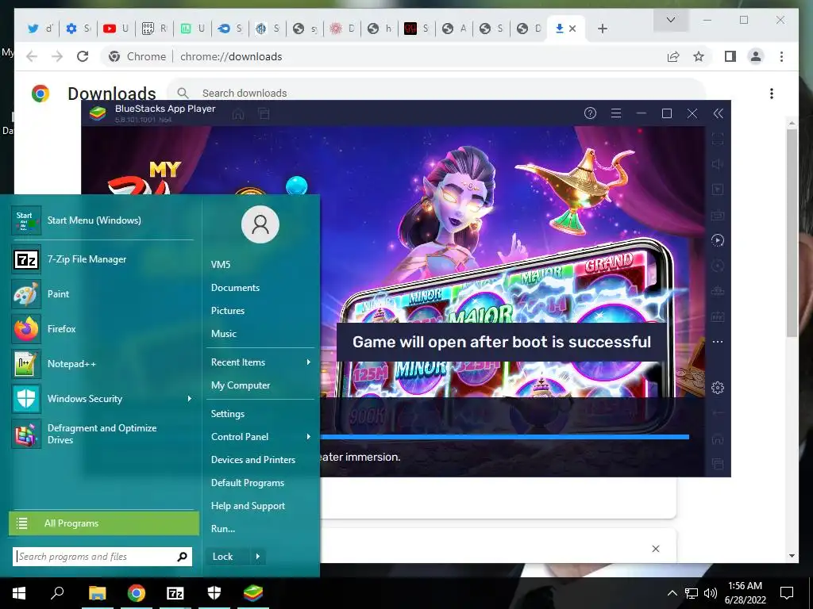Focus the Search programs and files field
The image size is (813, 609).
coord(95,557)
